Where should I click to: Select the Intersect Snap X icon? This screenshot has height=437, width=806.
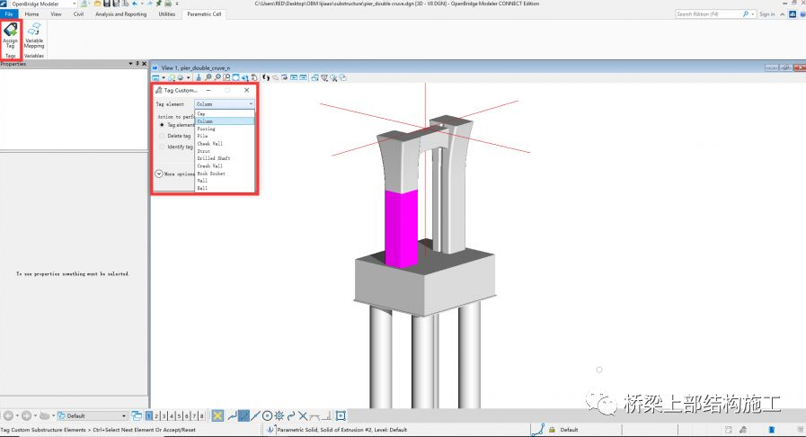pos(303,415)
